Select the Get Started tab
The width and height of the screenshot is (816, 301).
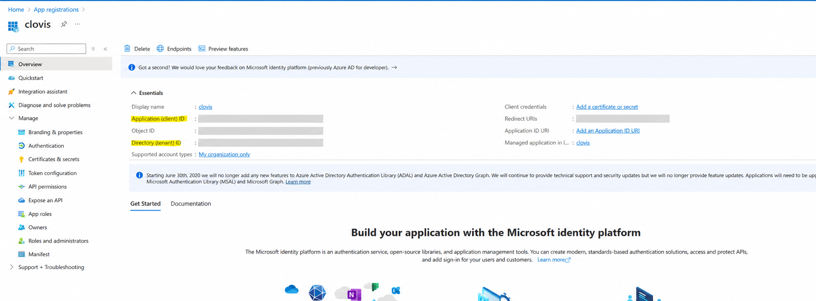145,203
